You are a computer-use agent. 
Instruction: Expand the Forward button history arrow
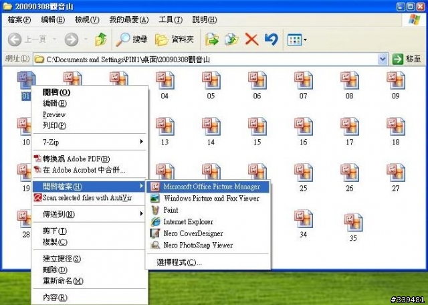point(86,39)
